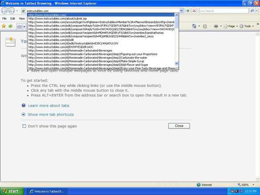Select the step2 Figuring-out-your-Proportions URL
The image size is (260, 195).
[101, 54]
